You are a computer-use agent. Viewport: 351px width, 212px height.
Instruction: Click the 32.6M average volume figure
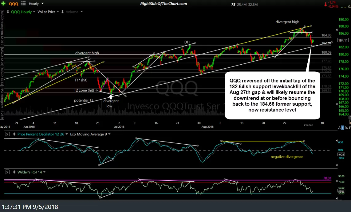253,5
